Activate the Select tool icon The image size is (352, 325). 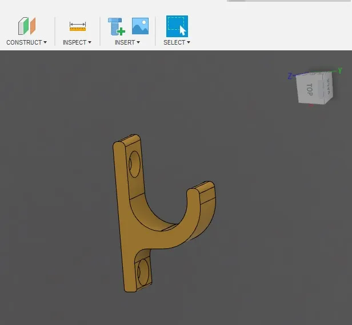click(x=177, y=26)
